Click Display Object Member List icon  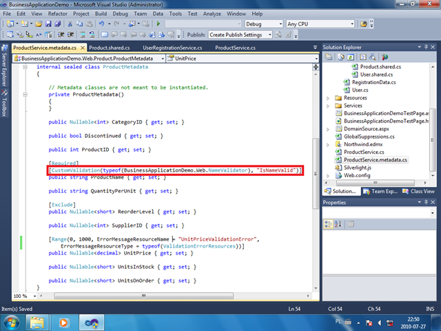pyautogui.click(x=10, y=34)
